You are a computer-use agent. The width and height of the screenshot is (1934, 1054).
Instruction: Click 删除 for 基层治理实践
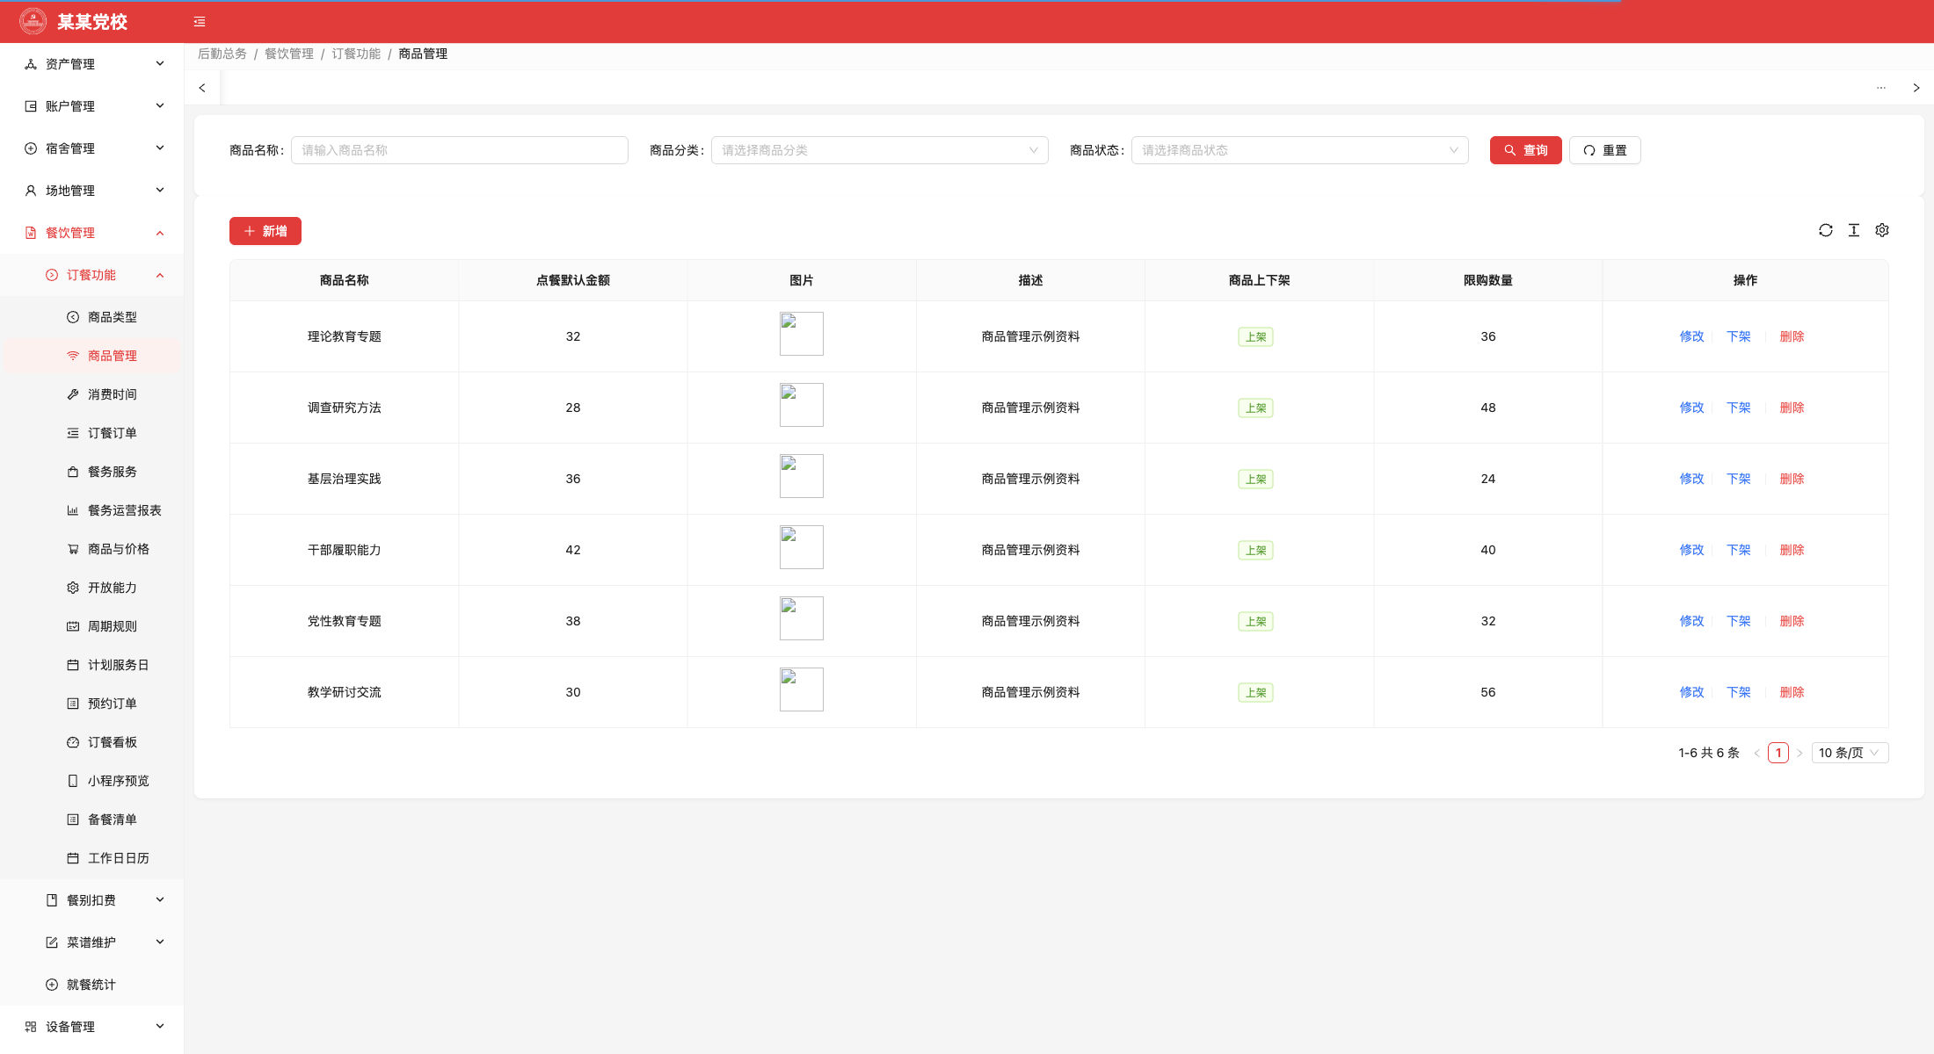(1792, 479)
